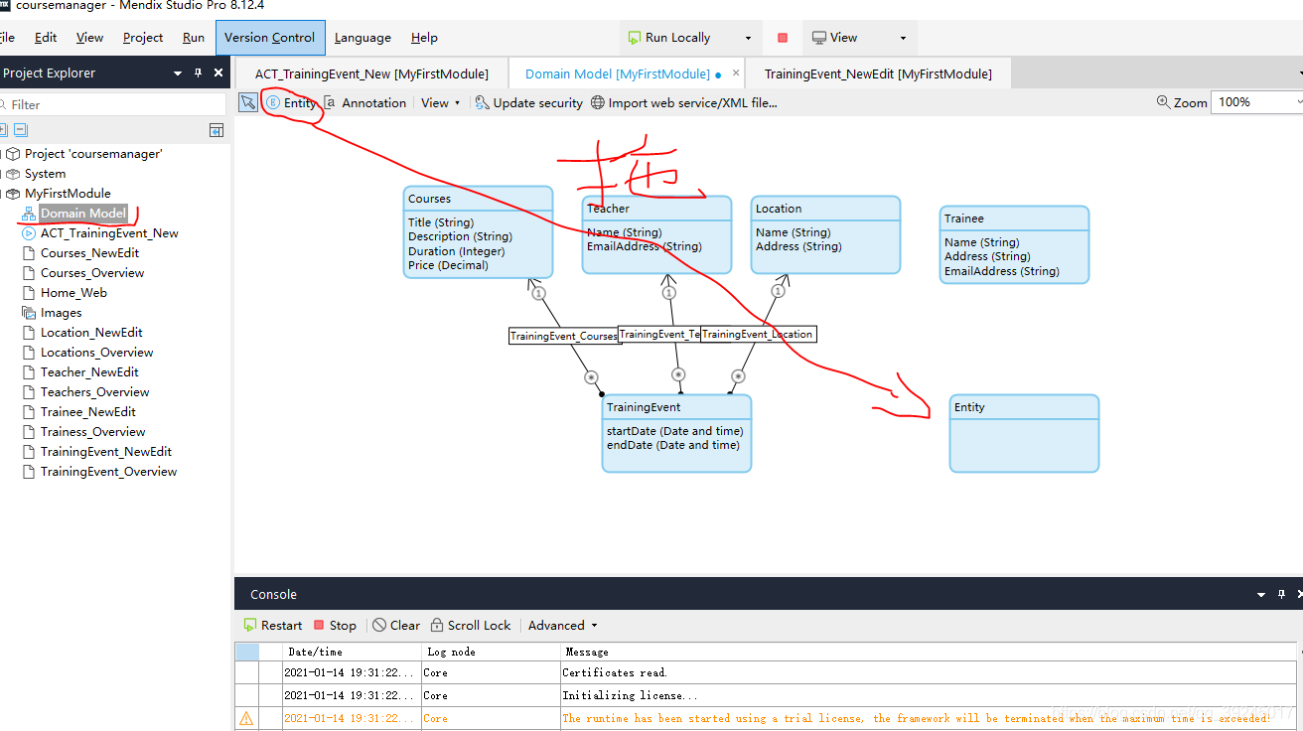Open the Run Locally dropdown arrow
1303x731 pixels.
(748, 38)
